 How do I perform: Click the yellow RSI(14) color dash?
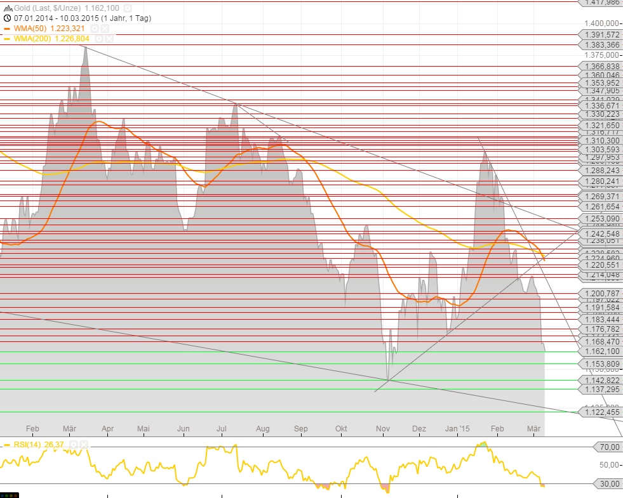[7, 444]
